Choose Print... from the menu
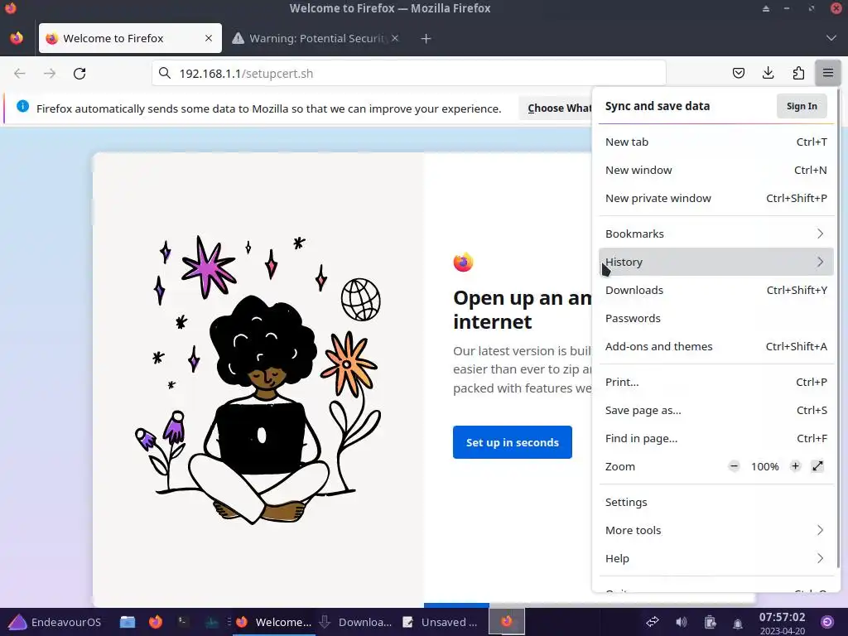 point(716,382)
